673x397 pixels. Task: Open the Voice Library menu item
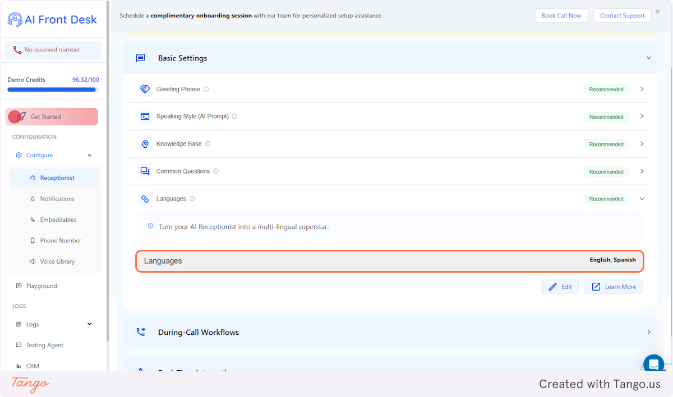(x=53, y=261)
